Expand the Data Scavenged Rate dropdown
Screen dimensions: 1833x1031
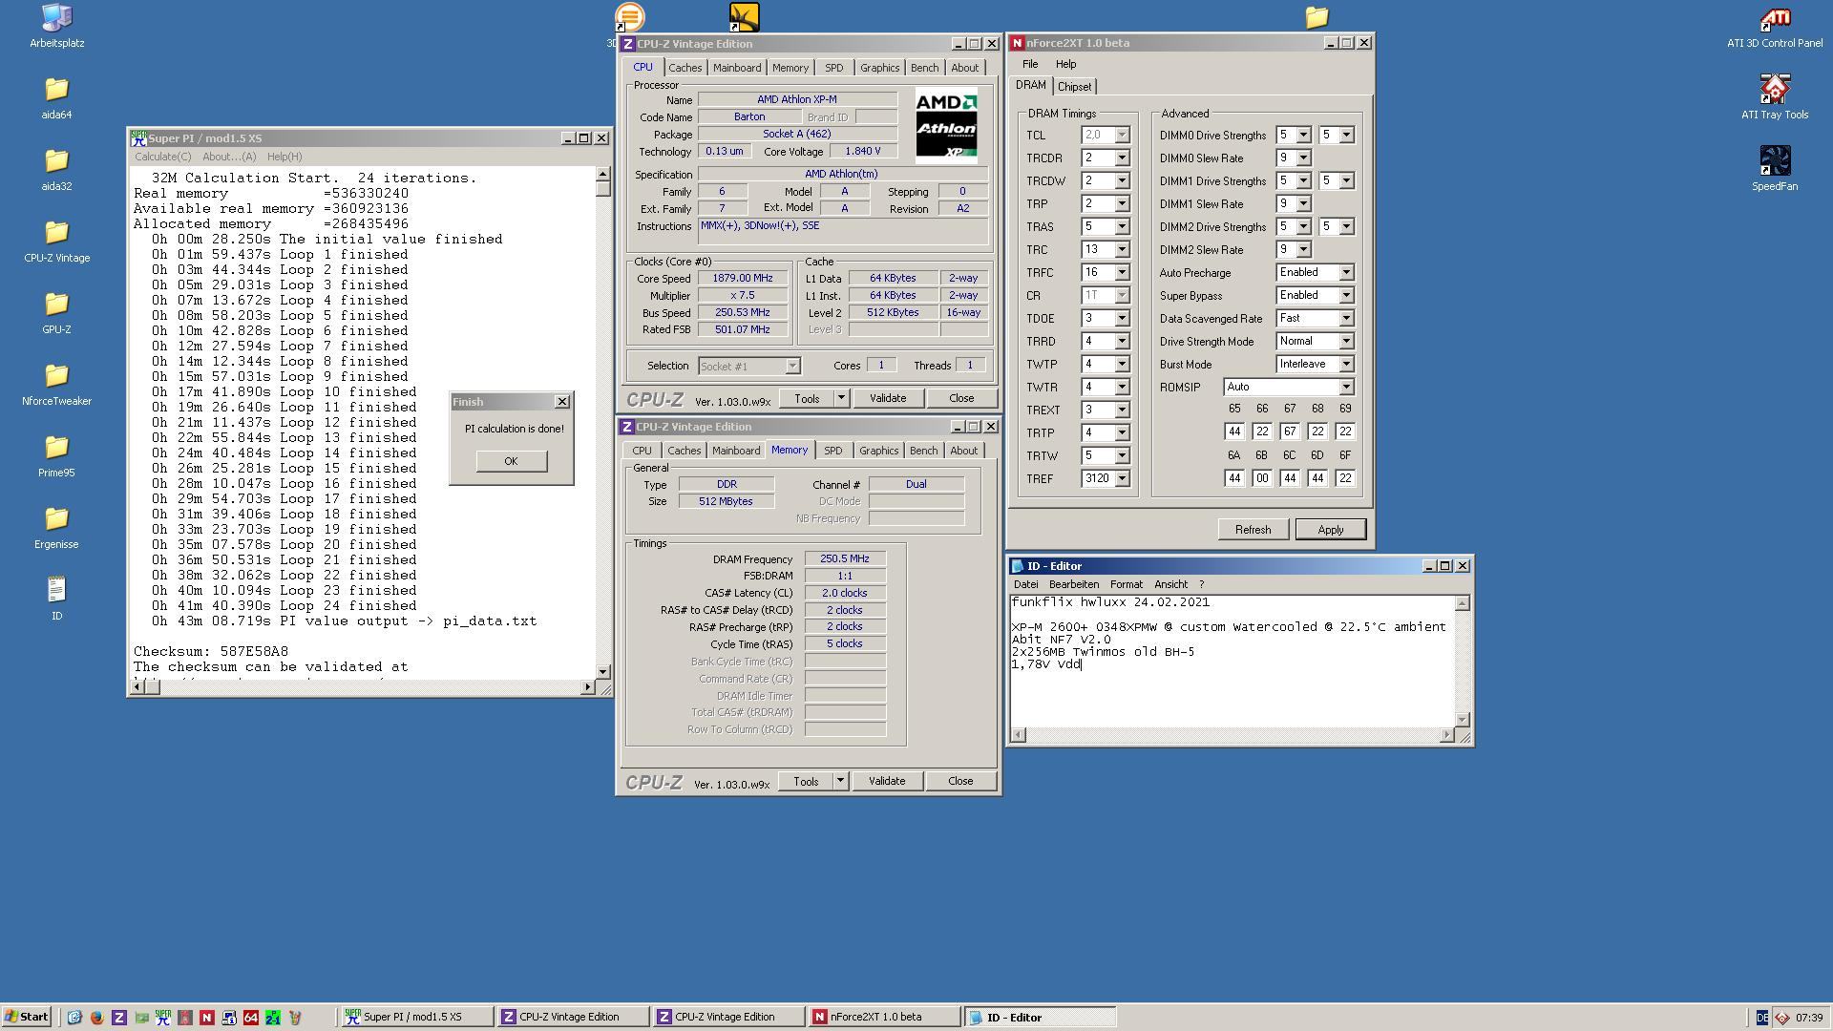click(1346, 319)
